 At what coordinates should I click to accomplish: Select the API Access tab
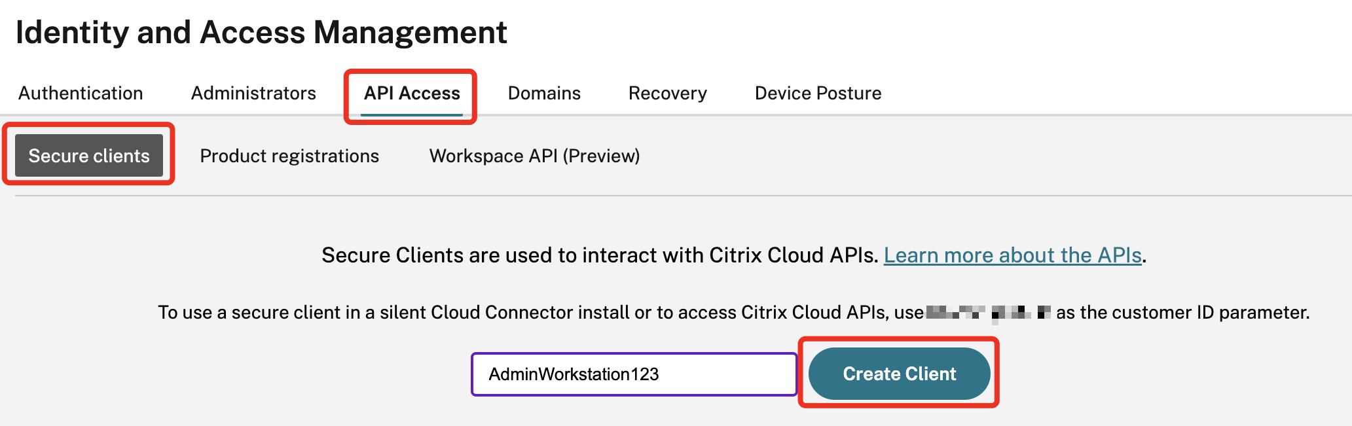(412, 93)
